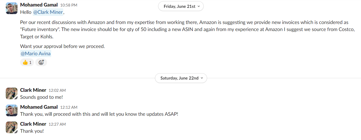Toggle the thumbs up reaction
The height and width of the screenshot is (140, 361).
point(27,62)
